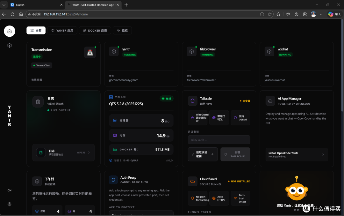Click the yilan666/wxchat image text
Image resolution: width=344 pixels, height=216 pixels.
coord(275,80)
